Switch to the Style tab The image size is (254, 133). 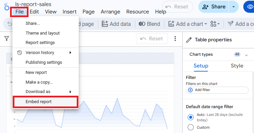tap(237, 65)
